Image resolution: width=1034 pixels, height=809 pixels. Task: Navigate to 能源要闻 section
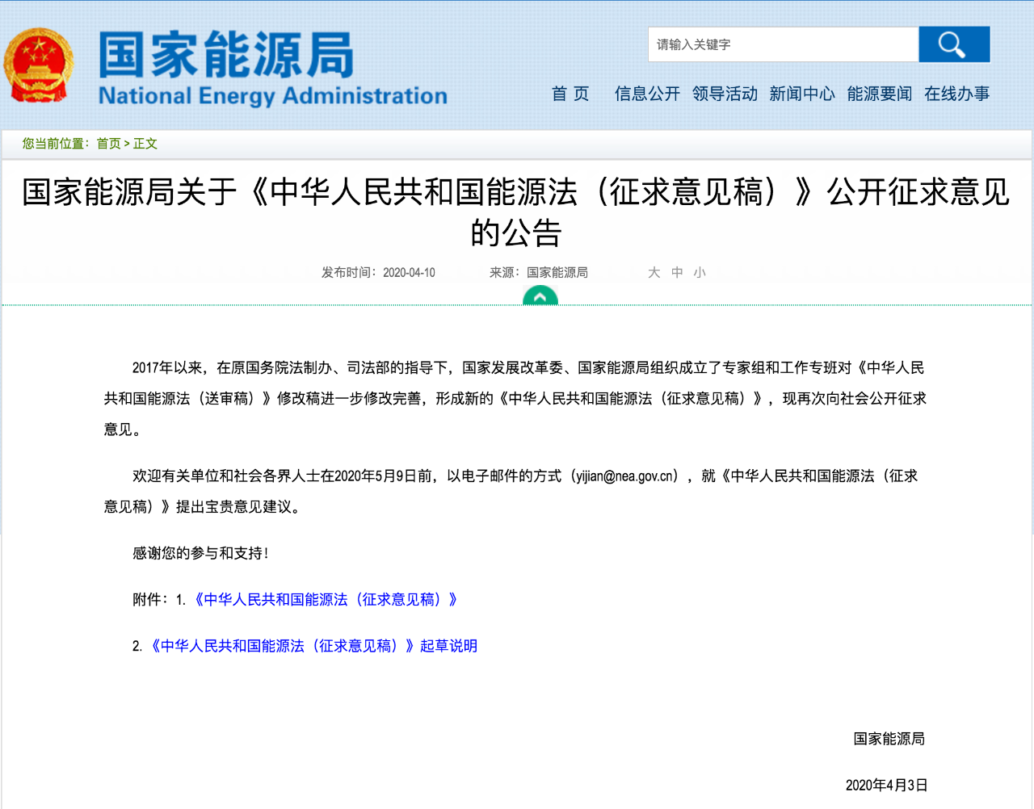click(x=879, y=94)
